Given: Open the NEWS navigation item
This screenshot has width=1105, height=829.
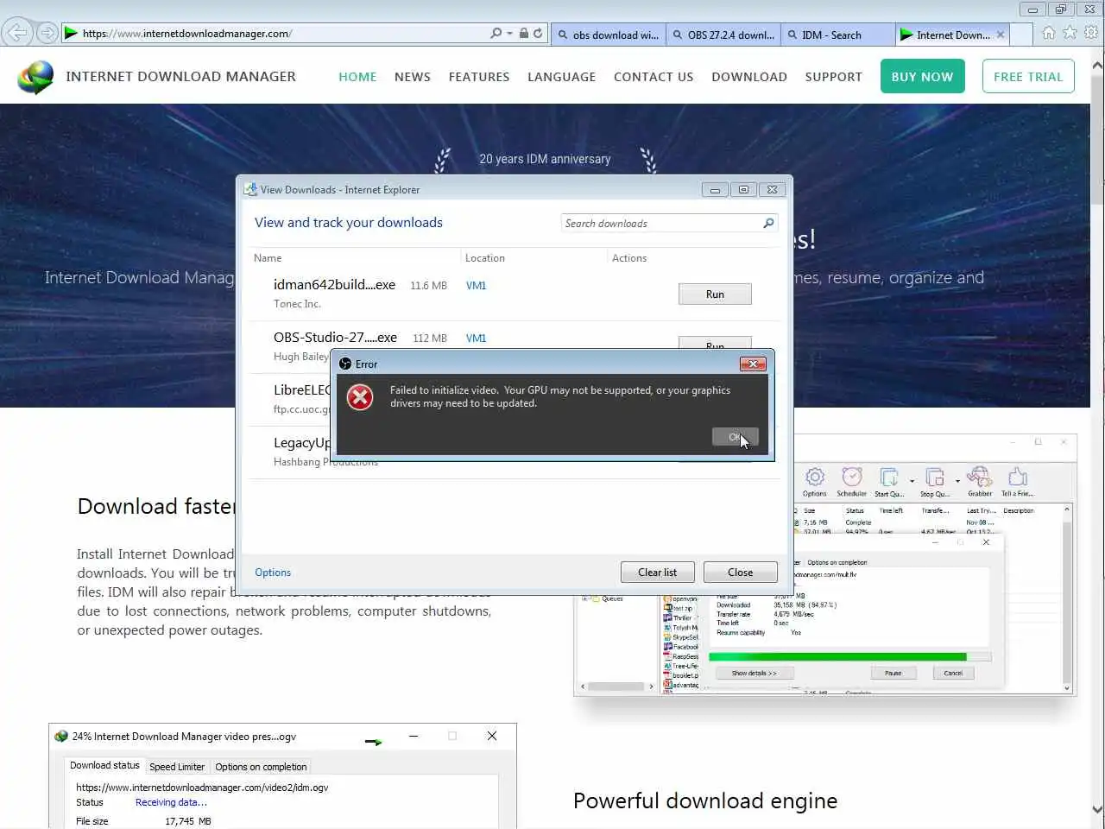Looking at the screenshot, I should click(413, 77).
